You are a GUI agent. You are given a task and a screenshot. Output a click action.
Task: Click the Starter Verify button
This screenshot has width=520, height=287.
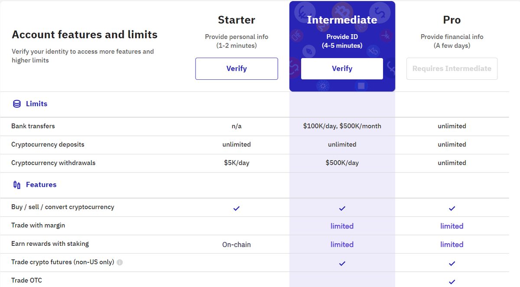click(237, 68)
